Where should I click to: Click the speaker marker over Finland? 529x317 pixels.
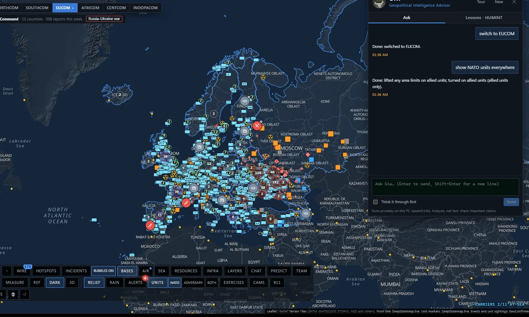pos(245,101)
